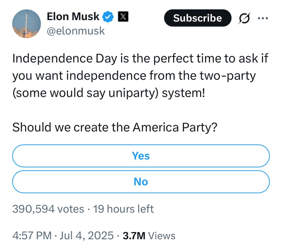Open the three-dot more options menu

263,18
